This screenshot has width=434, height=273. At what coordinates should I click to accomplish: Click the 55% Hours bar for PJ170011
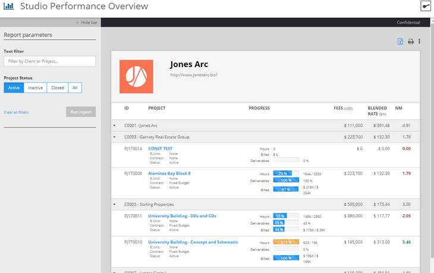pyautogui.click(x=286, y=215)
